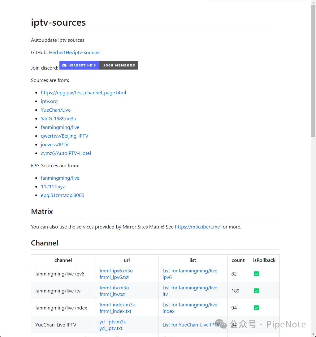Open the HerbertHe/iptv-sources GitHub link
Viewport: 316px width, 337px height.
coord(75,52)
